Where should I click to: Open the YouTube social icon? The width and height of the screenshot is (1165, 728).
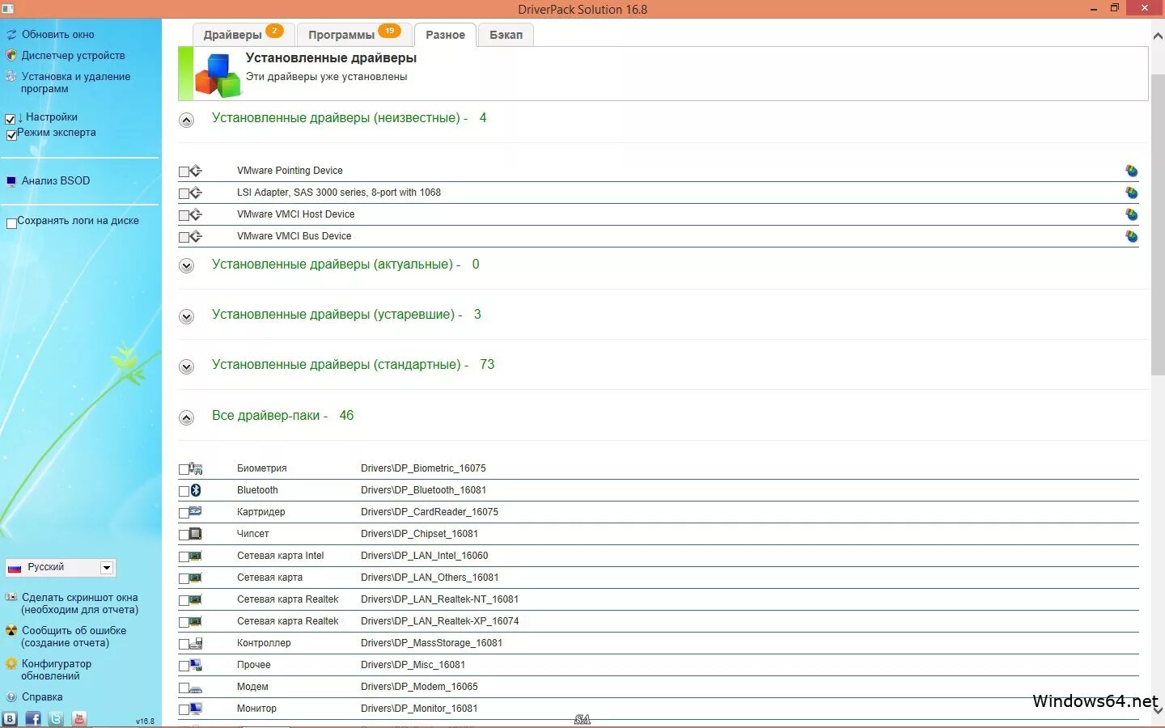79,718
